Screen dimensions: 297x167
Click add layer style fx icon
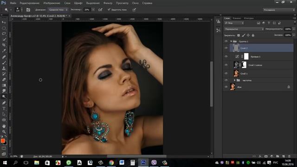pyautogui.click(x=260, y=156)
